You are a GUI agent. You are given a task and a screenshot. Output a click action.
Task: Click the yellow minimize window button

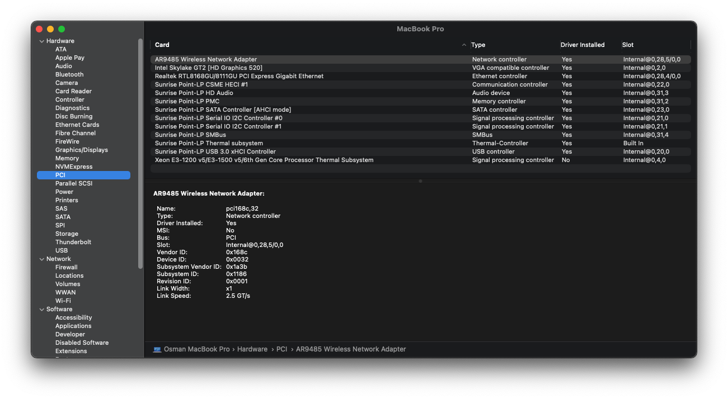click(x=50, y=29)
